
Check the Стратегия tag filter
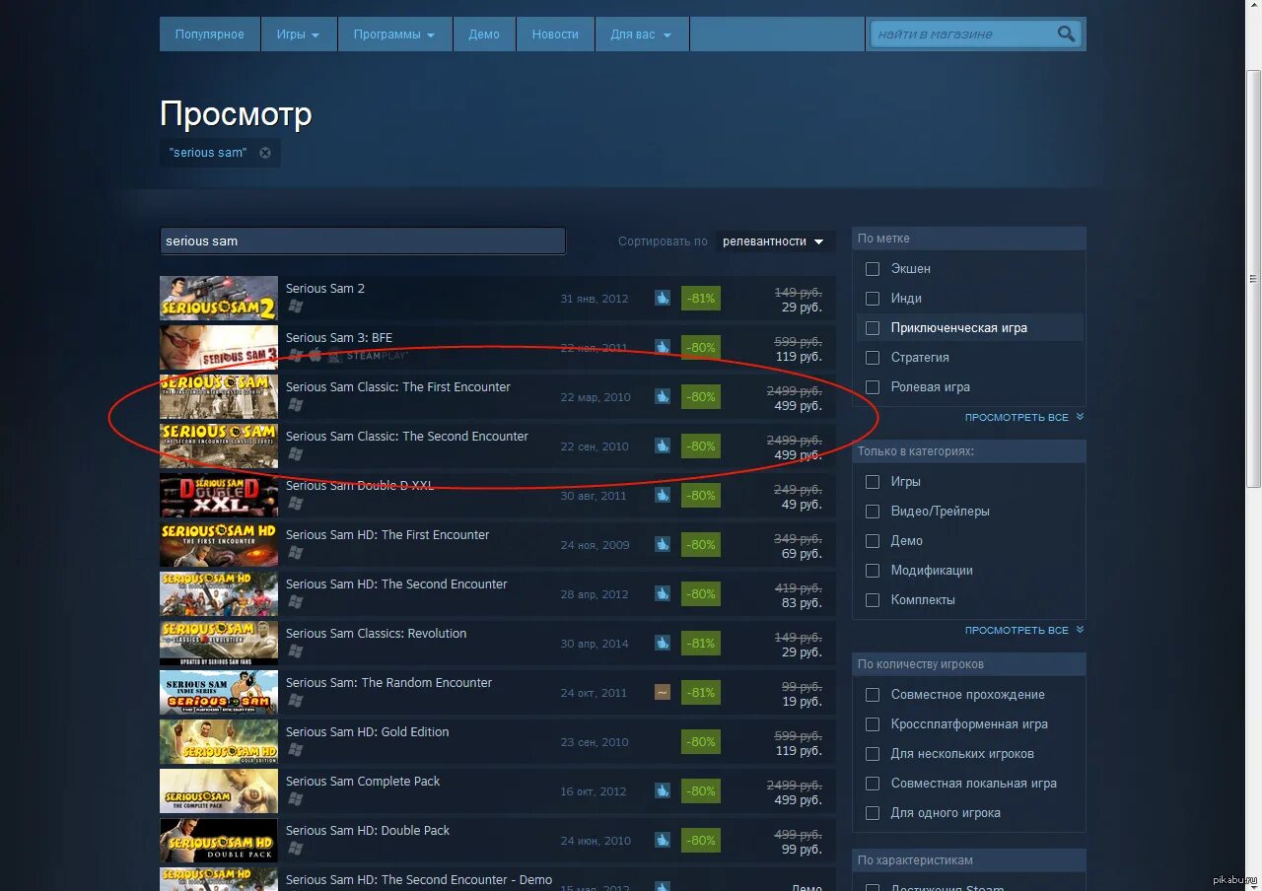(873, 357)
